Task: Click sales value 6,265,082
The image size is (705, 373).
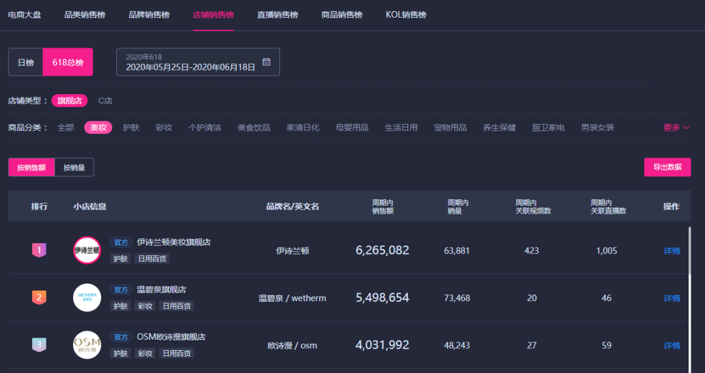Action: [x=383, y=250]
